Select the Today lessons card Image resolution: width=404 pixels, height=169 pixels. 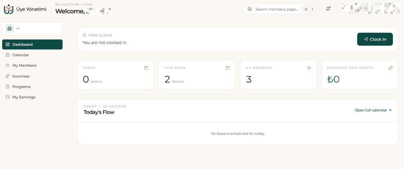click(x=116, y=75)
